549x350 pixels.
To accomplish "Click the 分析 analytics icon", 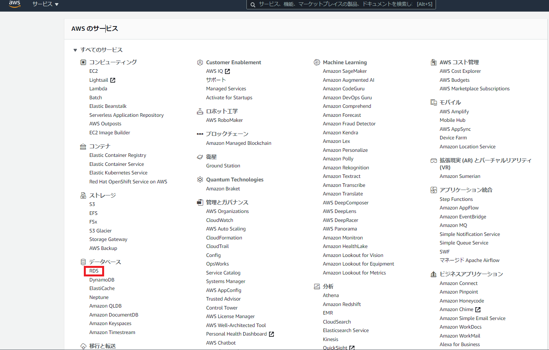I will point(317,287).
